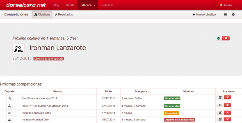This screenshot has height=123, width=242.
Task: Open the help question mark icon
Action: tap(233, 15)
